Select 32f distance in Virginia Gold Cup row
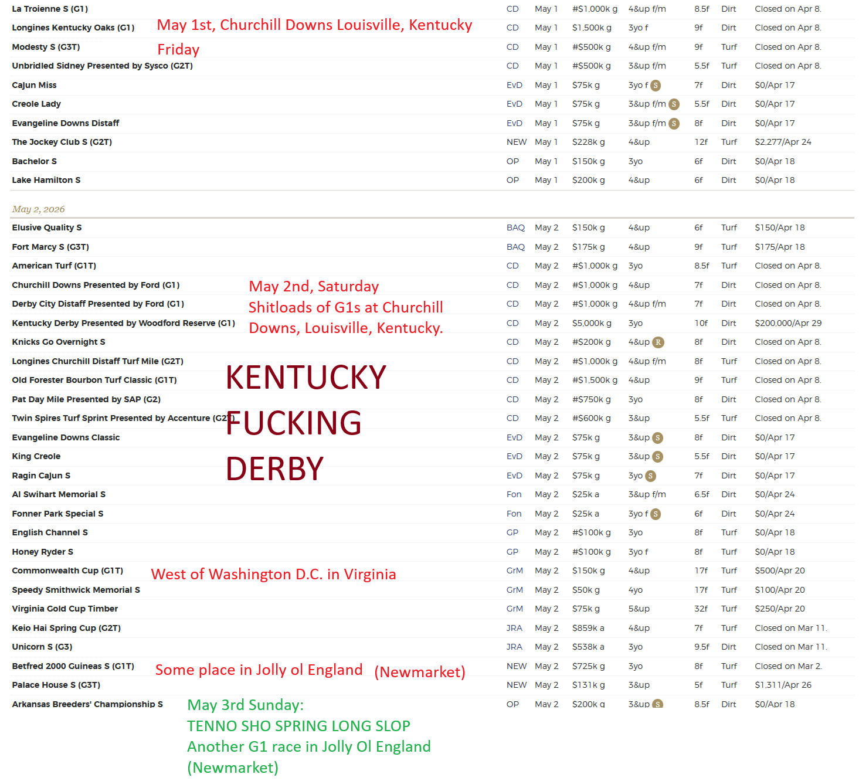 click(x=701, y=609)
